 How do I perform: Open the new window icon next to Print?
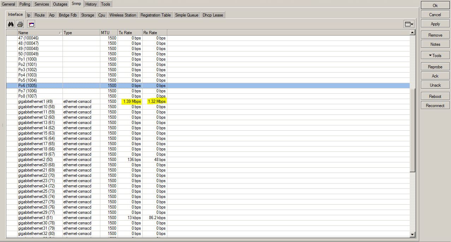31,24
